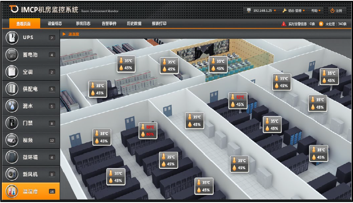
Task: Select the 视频 camera icon
Action: (10, 140)
